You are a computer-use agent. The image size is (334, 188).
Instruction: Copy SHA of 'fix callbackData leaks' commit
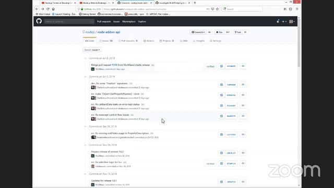pyautogui.click(x=221, y=105)
